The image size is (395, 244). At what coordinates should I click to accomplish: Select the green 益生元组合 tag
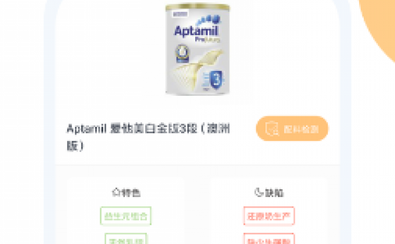tap(126, 216)
